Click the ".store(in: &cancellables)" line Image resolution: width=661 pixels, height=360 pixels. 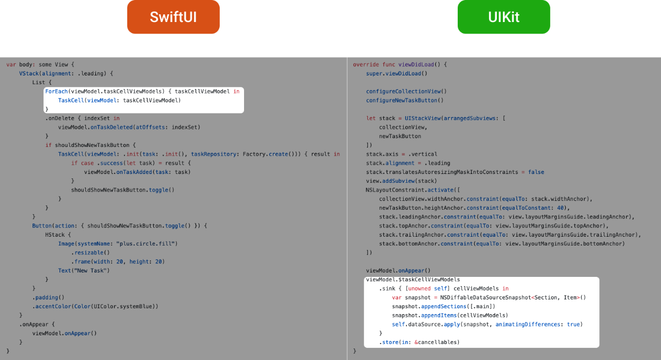coord(419,342)
